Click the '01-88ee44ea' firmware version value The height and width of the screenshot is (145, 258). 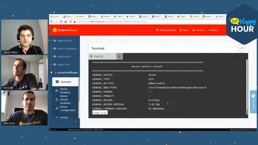point(156,109)
